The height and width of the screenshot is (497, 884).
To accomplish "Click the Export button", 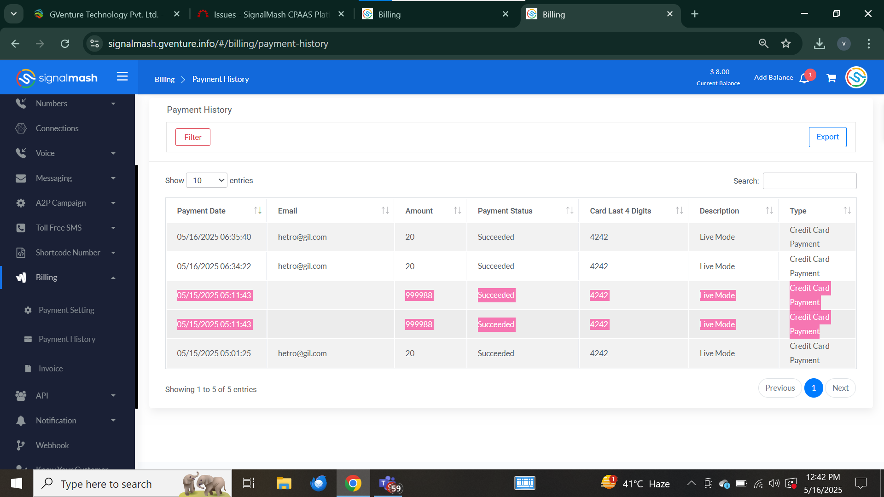I will pyautogui.click(x=827, y=137).
